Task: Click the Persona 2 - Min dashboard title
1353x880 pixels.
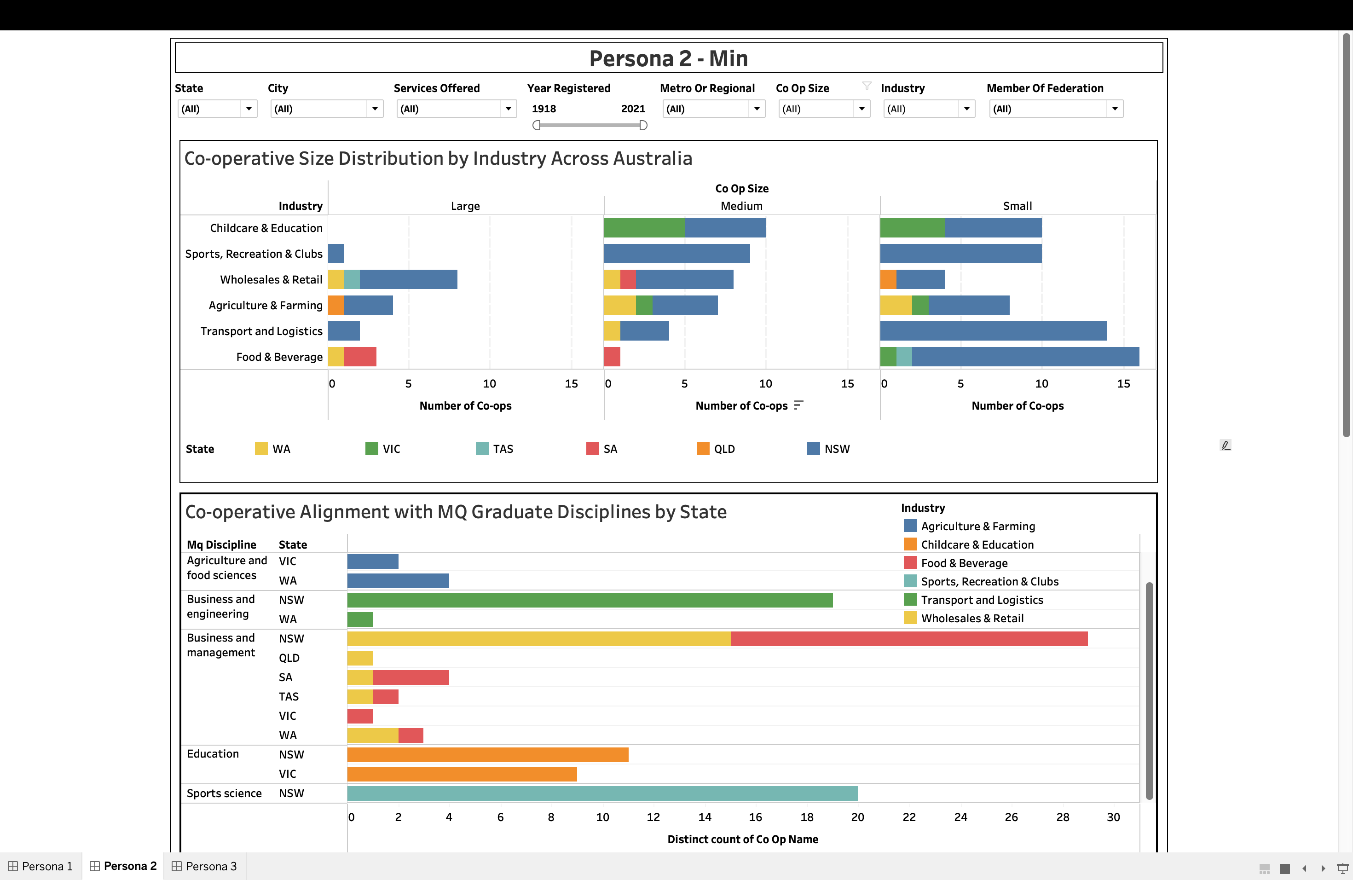Action: (x=668, y=58)
